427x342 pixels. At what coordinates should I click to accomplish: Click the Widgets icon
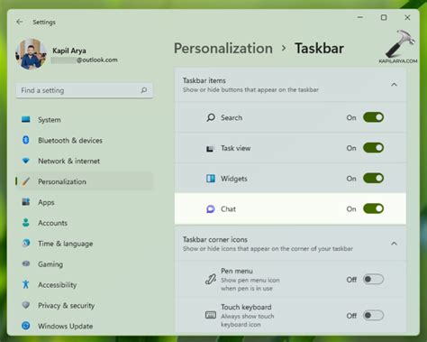pos(211,179)
